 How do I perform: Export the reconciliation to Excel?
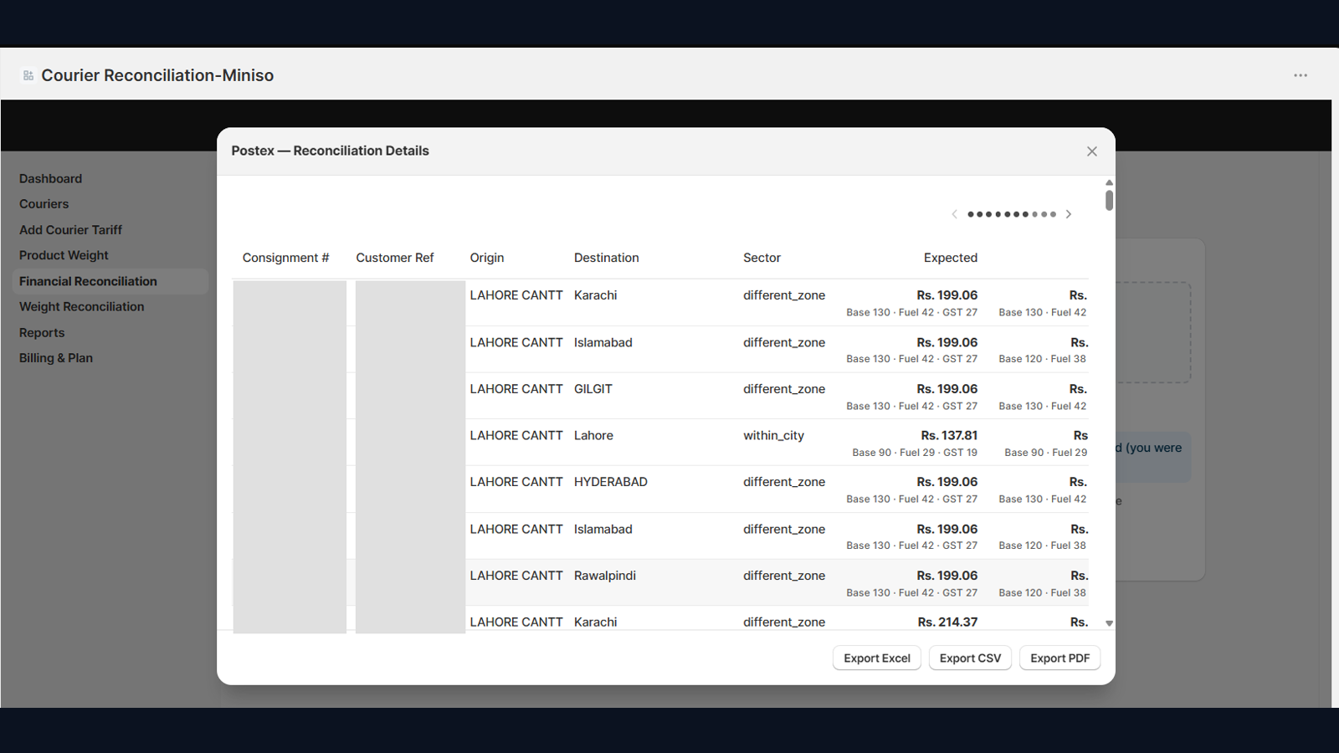point(877,658)
